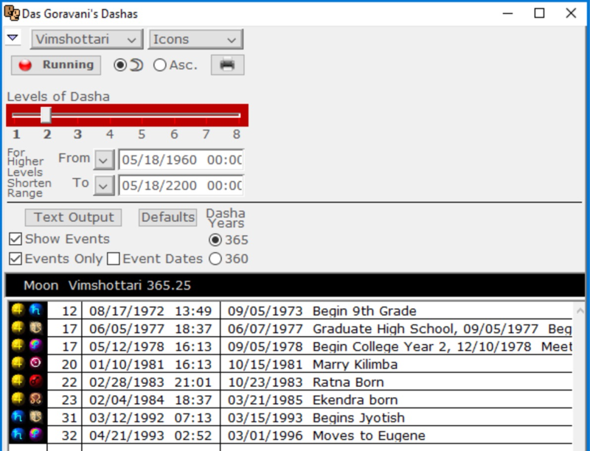Enable the Event Dates checkbox
The width and height of the screenshot is (590, 451).
(114, 259)
